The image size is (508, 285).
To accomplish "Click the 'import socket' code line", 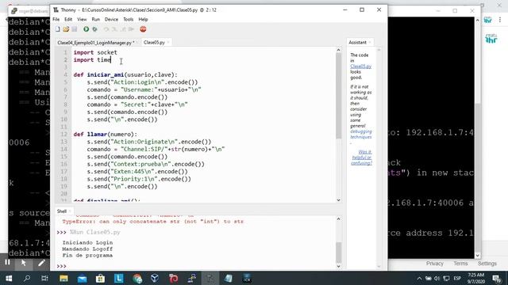I will [x=95, y=52].
